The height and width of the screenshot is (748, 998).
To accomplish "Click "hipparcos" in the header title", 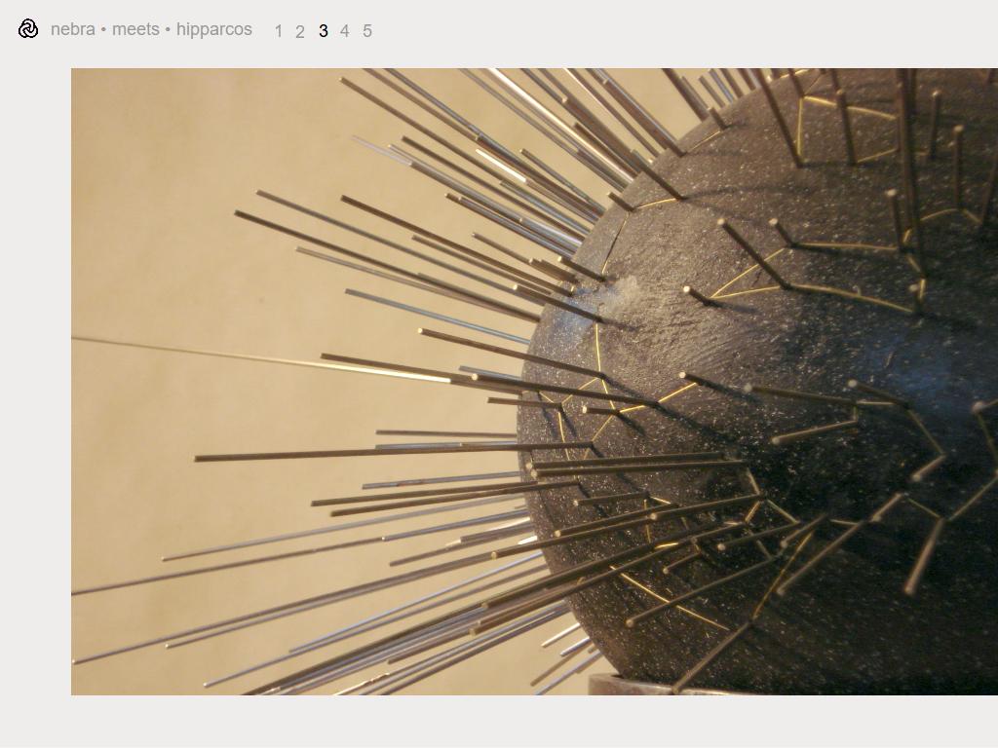I will (x=213, y=29).
